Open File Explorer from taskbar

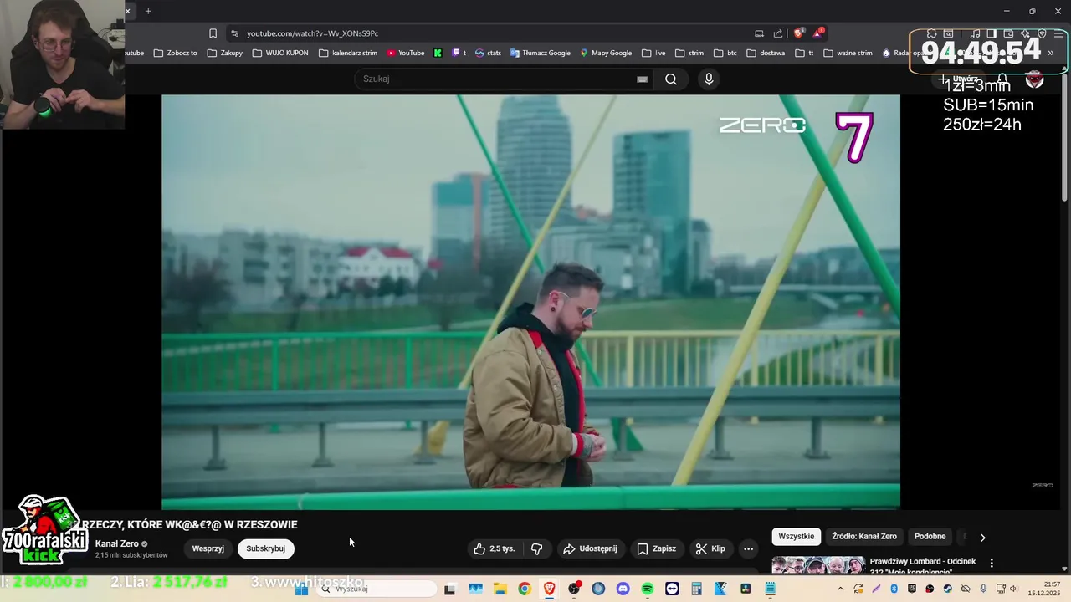click(x=500, y=589)
